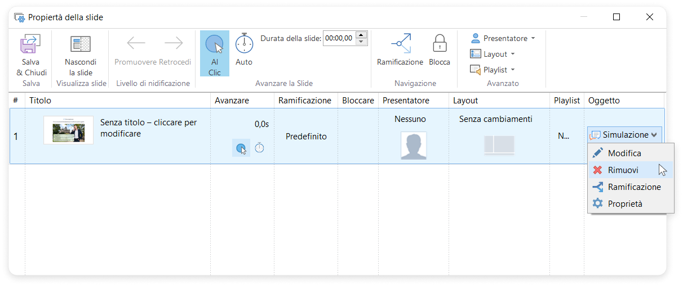Expand the Layout dropdown in the toolbar

(492, 55)
